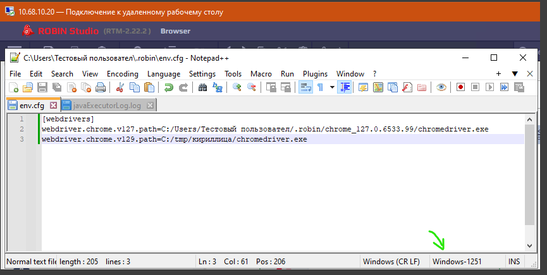Viewport: 547px width, 275px height.
Task: Click the Undo green arrow icon
Action: pos(169,87)
